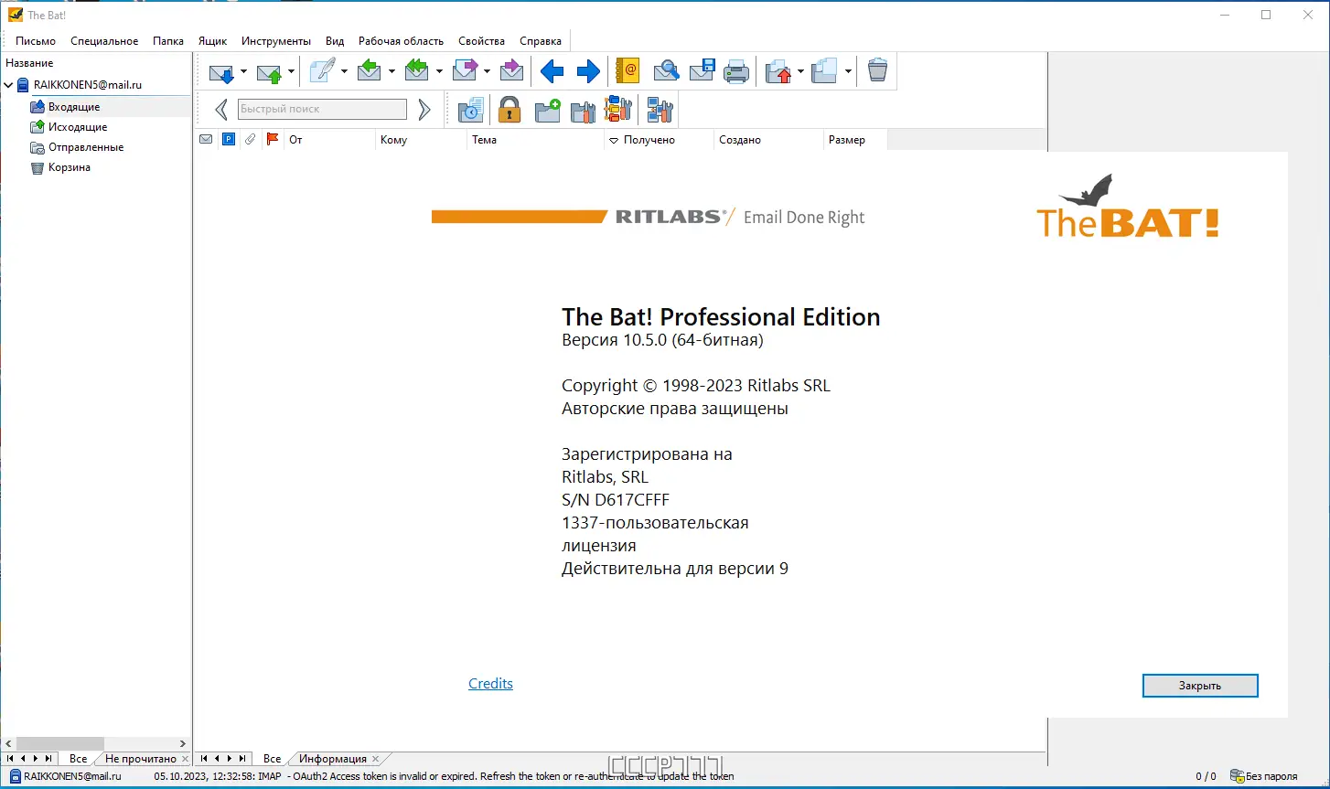This screenshot has width=1330, height=789.
Task: Open the Свойства menu
Action: [481, 41]
